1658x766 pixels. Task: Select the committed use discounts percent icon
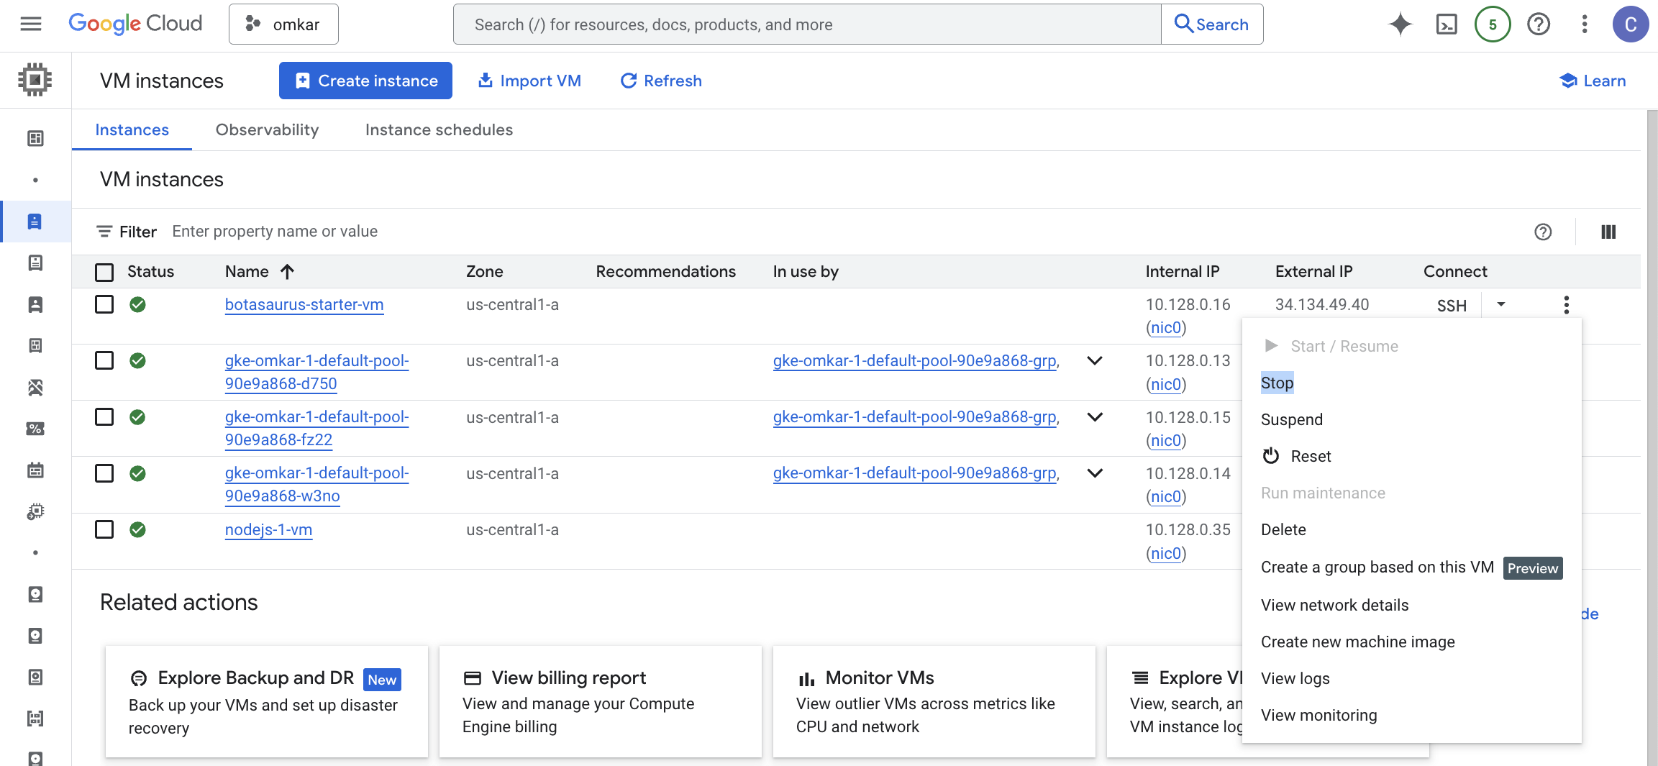coord(35,429)
